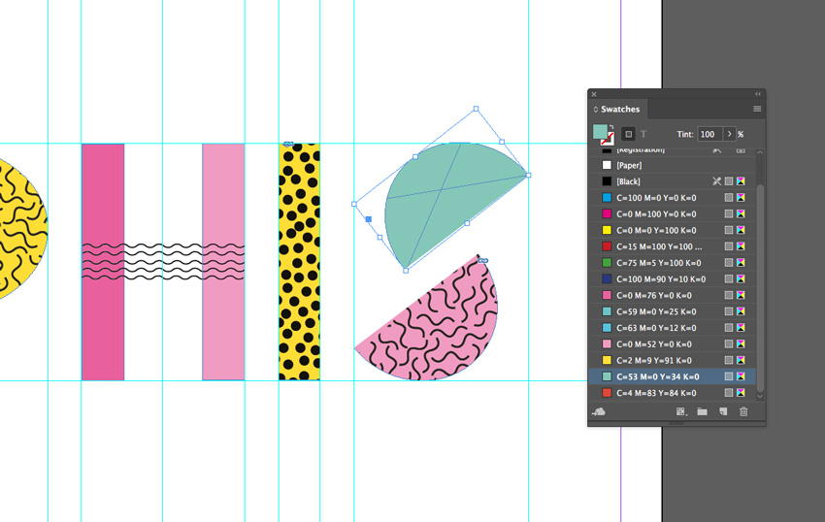Open the Swatches panel flyout menu
This screenshot has width=825, height=522.
point(757,109)
